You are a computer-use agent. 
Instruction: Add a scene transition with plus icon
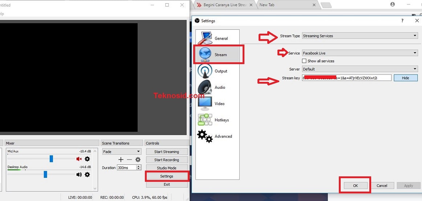click(x=121, y=160)
